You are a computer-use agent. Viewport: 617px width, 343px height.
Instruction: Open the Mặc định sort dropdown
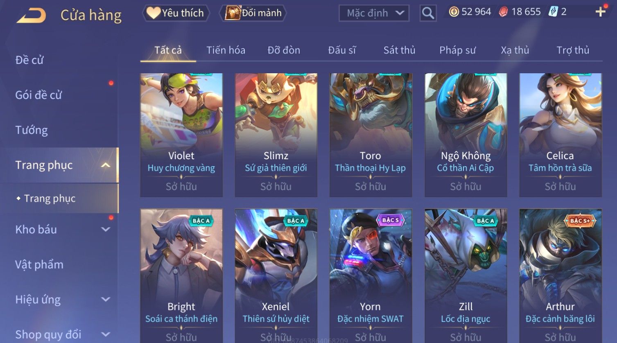[374, 13]
